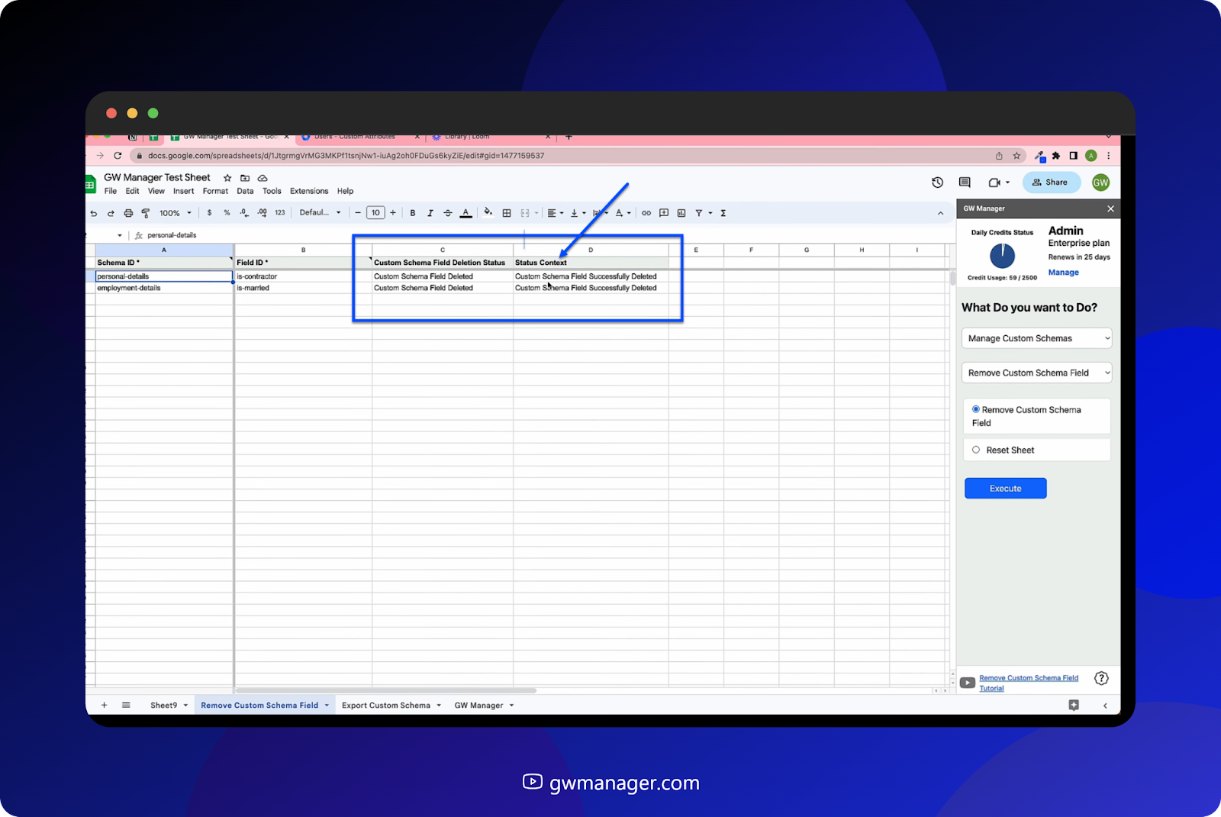Open the Extensions menu
Screen dimensions: 1221x817
click(x=309, y=192)
